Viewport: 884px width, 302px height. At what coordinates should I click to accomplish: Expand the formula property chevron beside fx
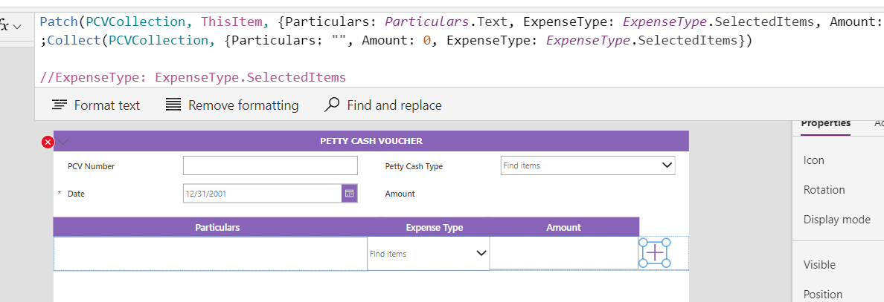click(18, 26)
